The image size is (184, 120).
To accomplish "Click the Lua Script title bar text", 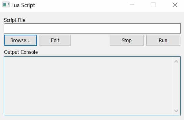I will click(23, 5).
